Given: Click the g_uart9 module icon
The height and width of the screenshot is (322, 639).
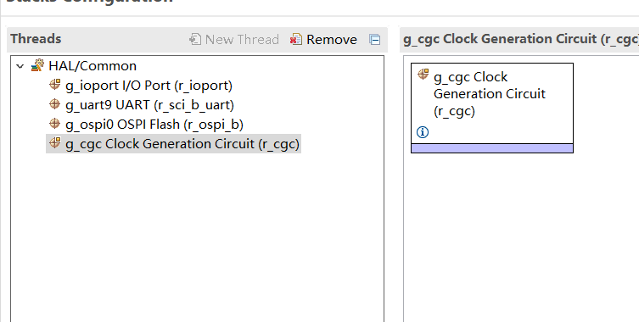Looking at the screenshot, I should [54, 104].
